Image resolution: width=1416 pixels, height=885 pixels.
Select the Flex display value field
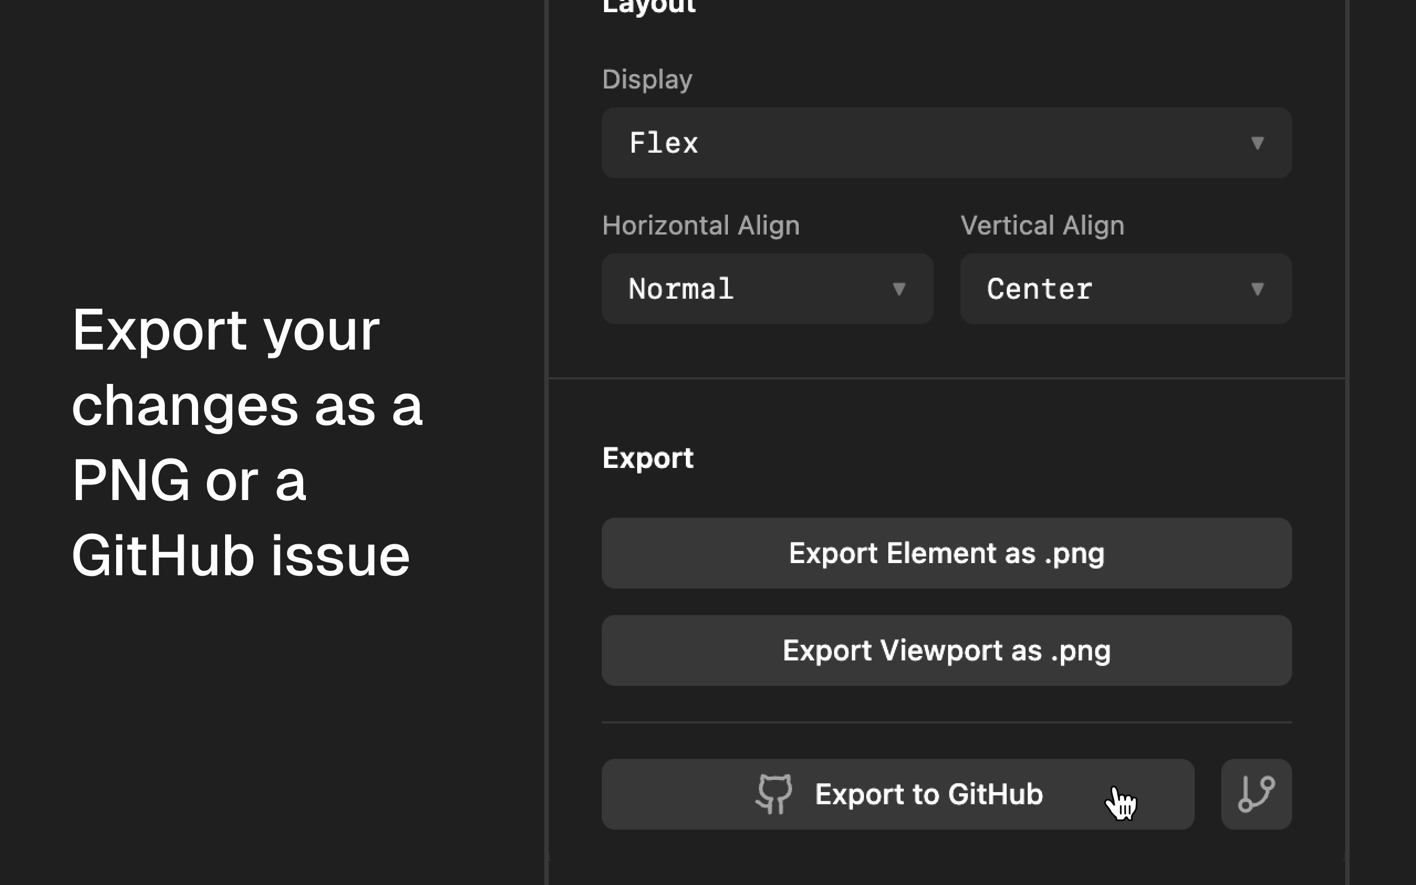(x=947, y=143)
